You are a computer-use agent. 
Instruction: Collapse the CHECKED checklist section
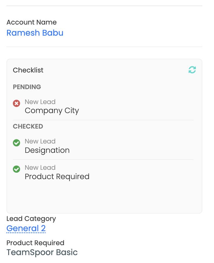[x=28, y=126]
